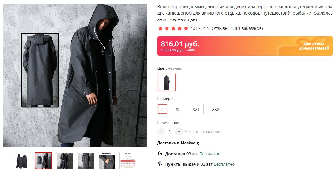The image size is (335, 171).
Task: Click the pickup points icon
Action: coord(160,164)
